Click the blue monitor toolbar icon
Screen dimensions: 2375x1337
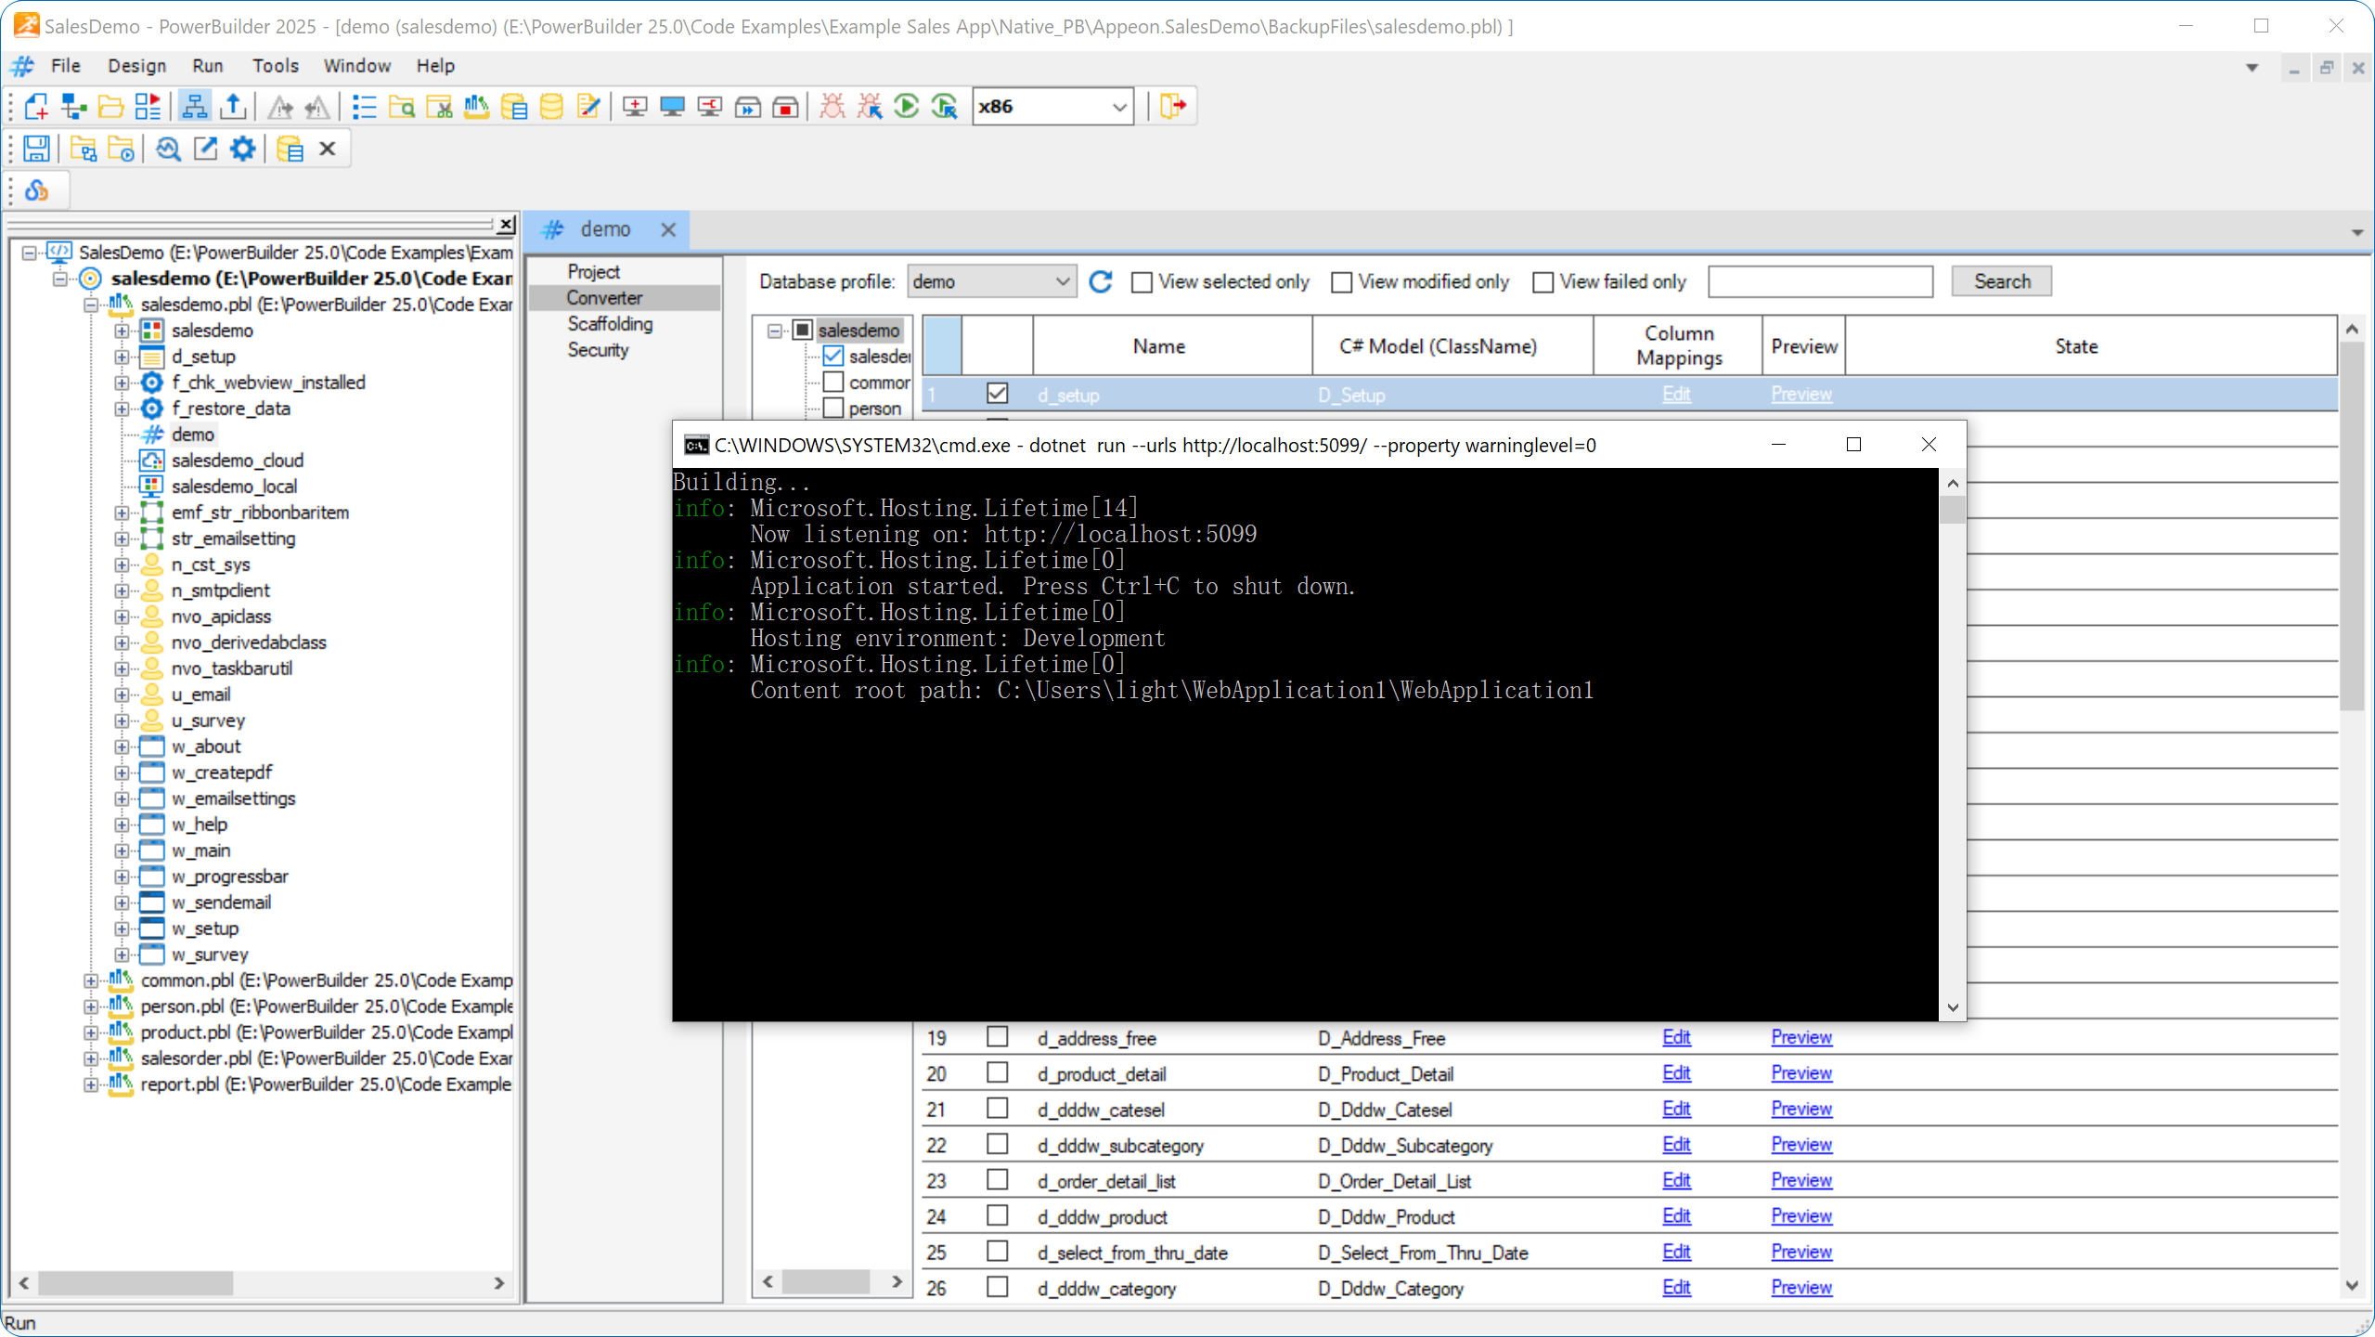[x=672, y=107]
